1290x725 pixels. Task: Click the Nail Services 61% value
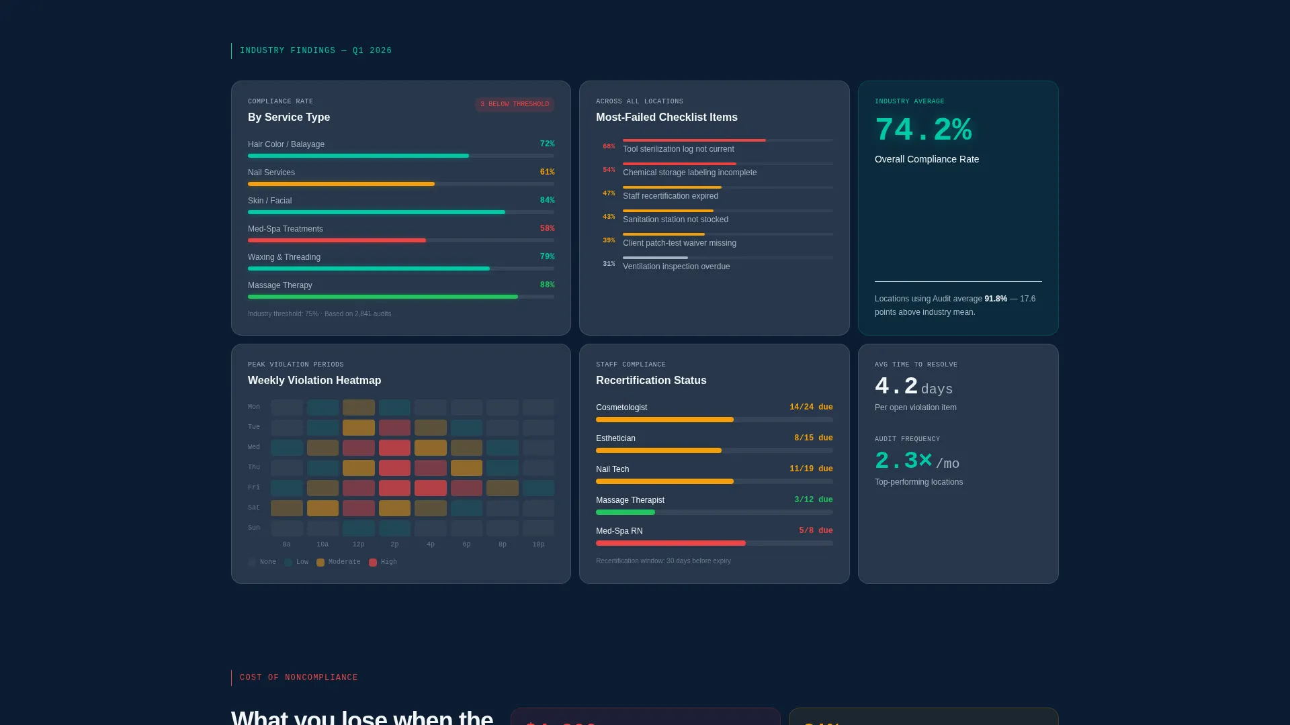547,173
